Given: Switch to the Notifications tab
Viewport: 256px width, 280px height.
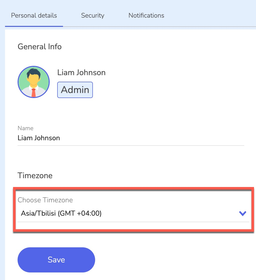Looking at the screenshot, I should point(146,16).
